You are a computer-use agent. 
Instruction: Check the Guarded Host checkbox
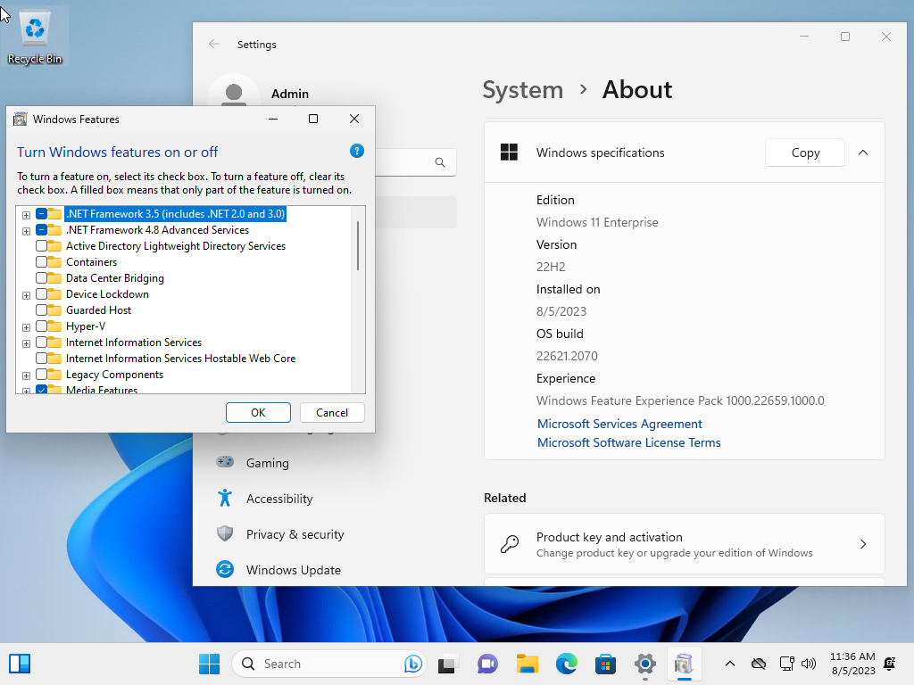click(x=41, y=309)
